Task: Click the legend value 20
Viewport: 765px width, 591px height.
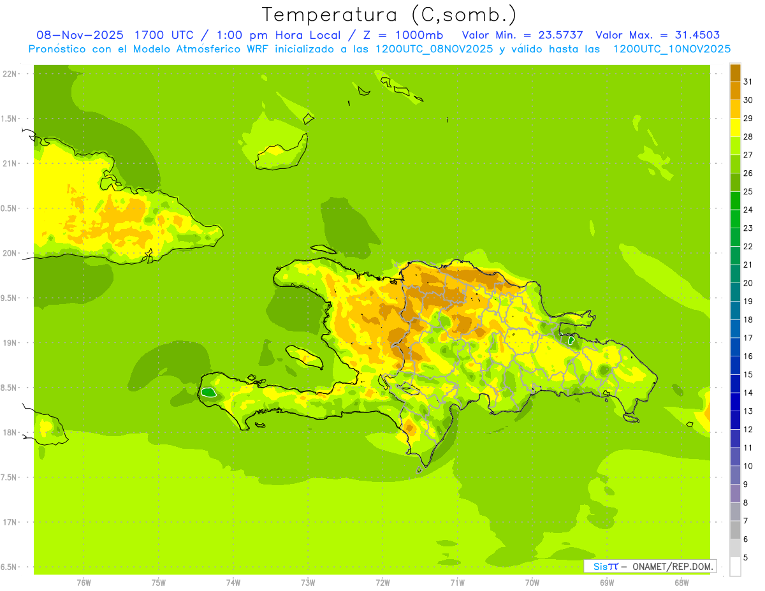Action: [748, 283]
